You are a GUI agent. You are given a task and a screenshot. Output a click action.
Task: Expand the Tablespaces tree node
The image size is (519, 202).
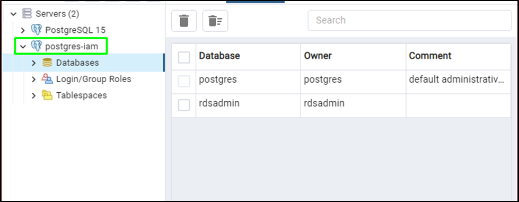click(x=33, y=95)
